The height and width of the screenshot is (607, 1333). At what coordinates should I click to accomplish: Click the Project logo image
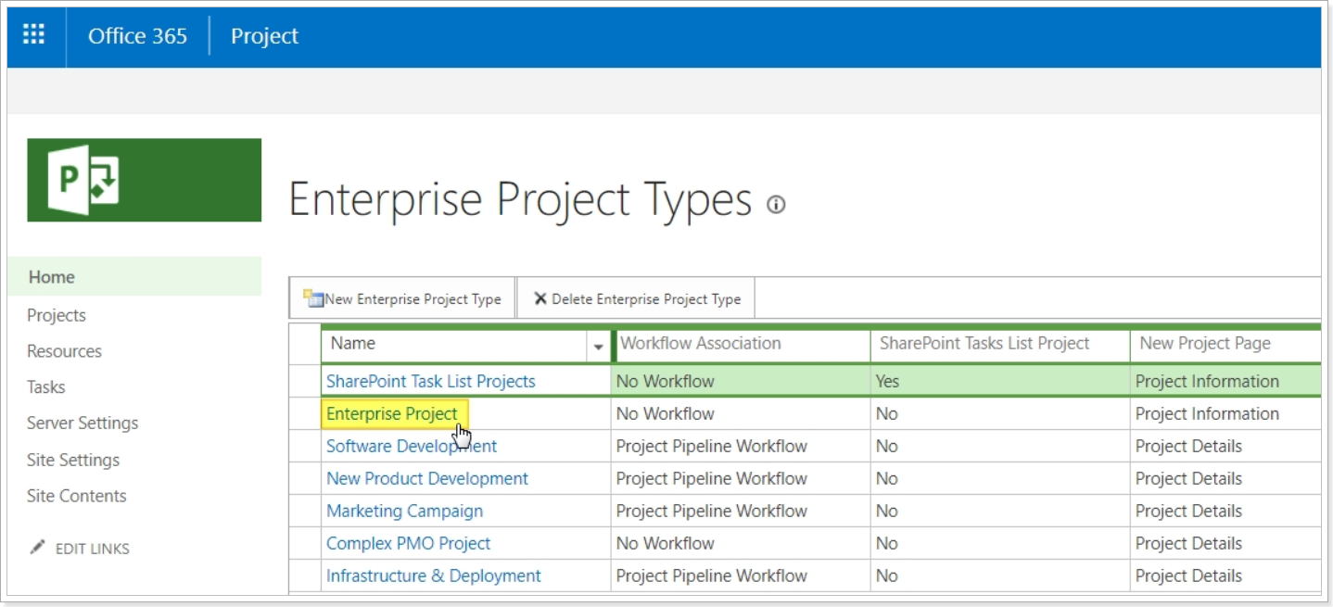(x=144, y=180)
